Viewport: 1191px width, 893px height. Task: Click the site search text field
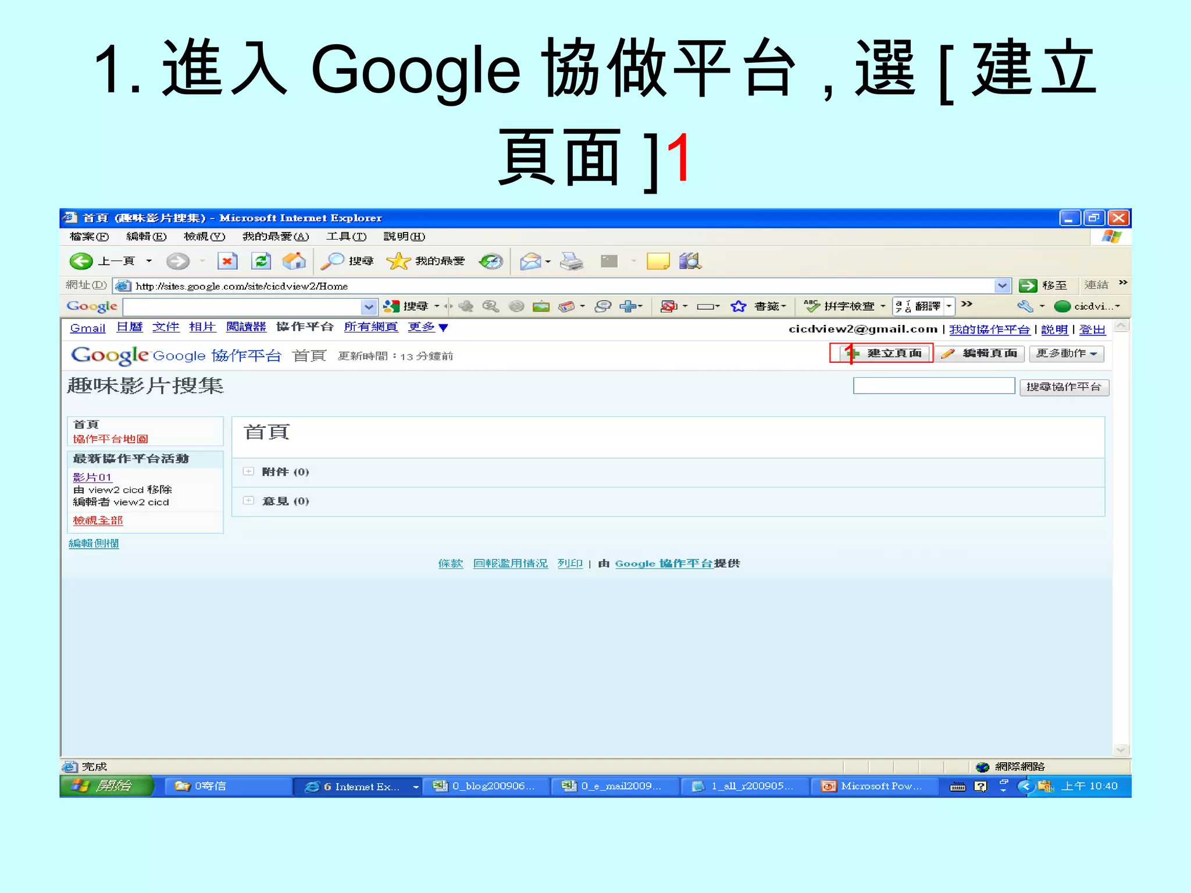(934, 386)
